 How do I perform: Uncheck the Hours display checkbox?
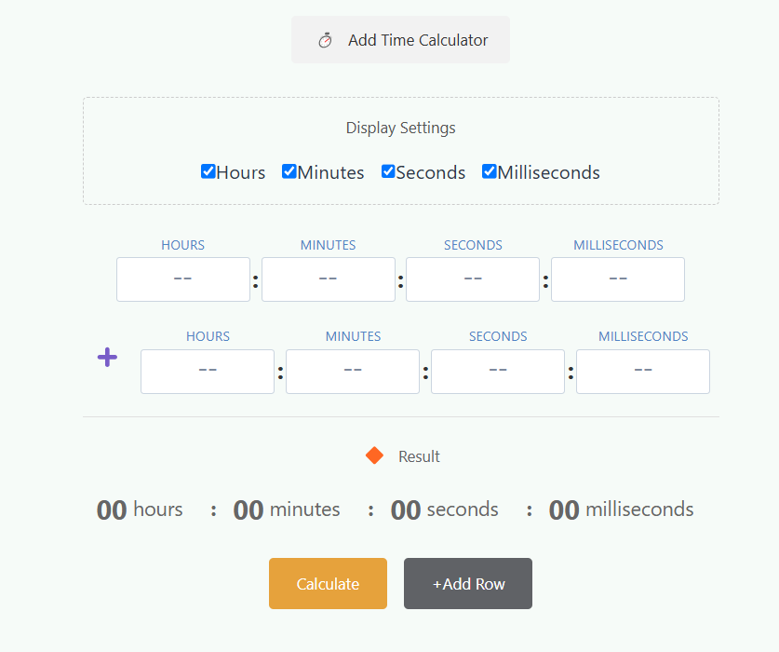208,171
